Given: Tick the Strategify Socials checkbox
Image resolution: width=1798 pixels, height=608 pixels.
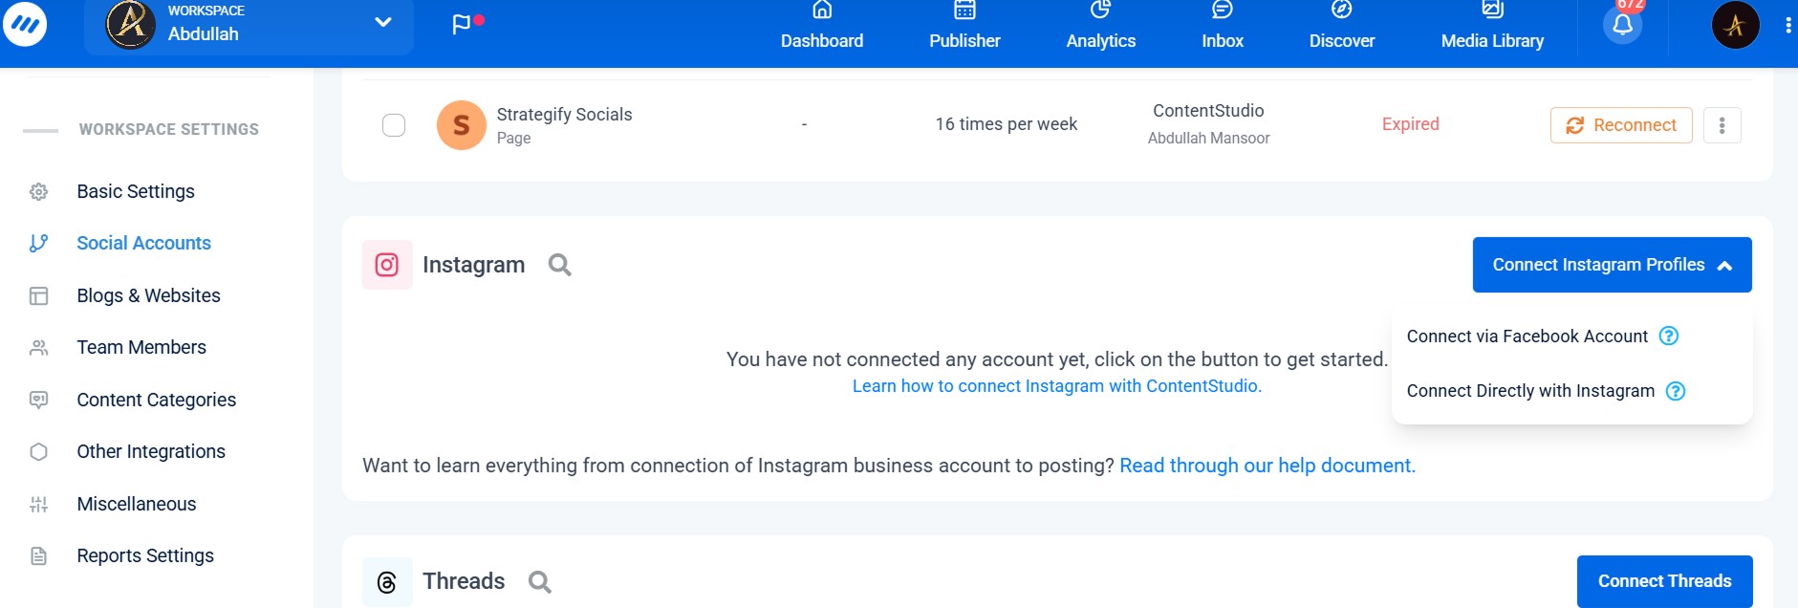Looking at the screenshot, I should tap(394, 125).
